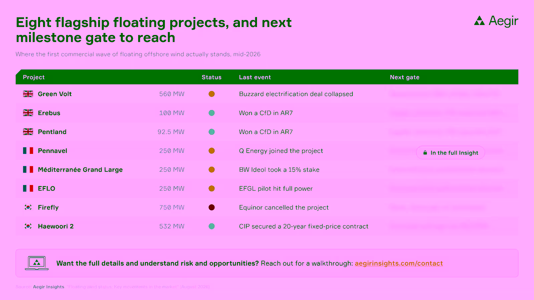Click the 'Last event' column header
Image resolution: width=534 pixels, height=300 pixels.
[x=255, y=77]
